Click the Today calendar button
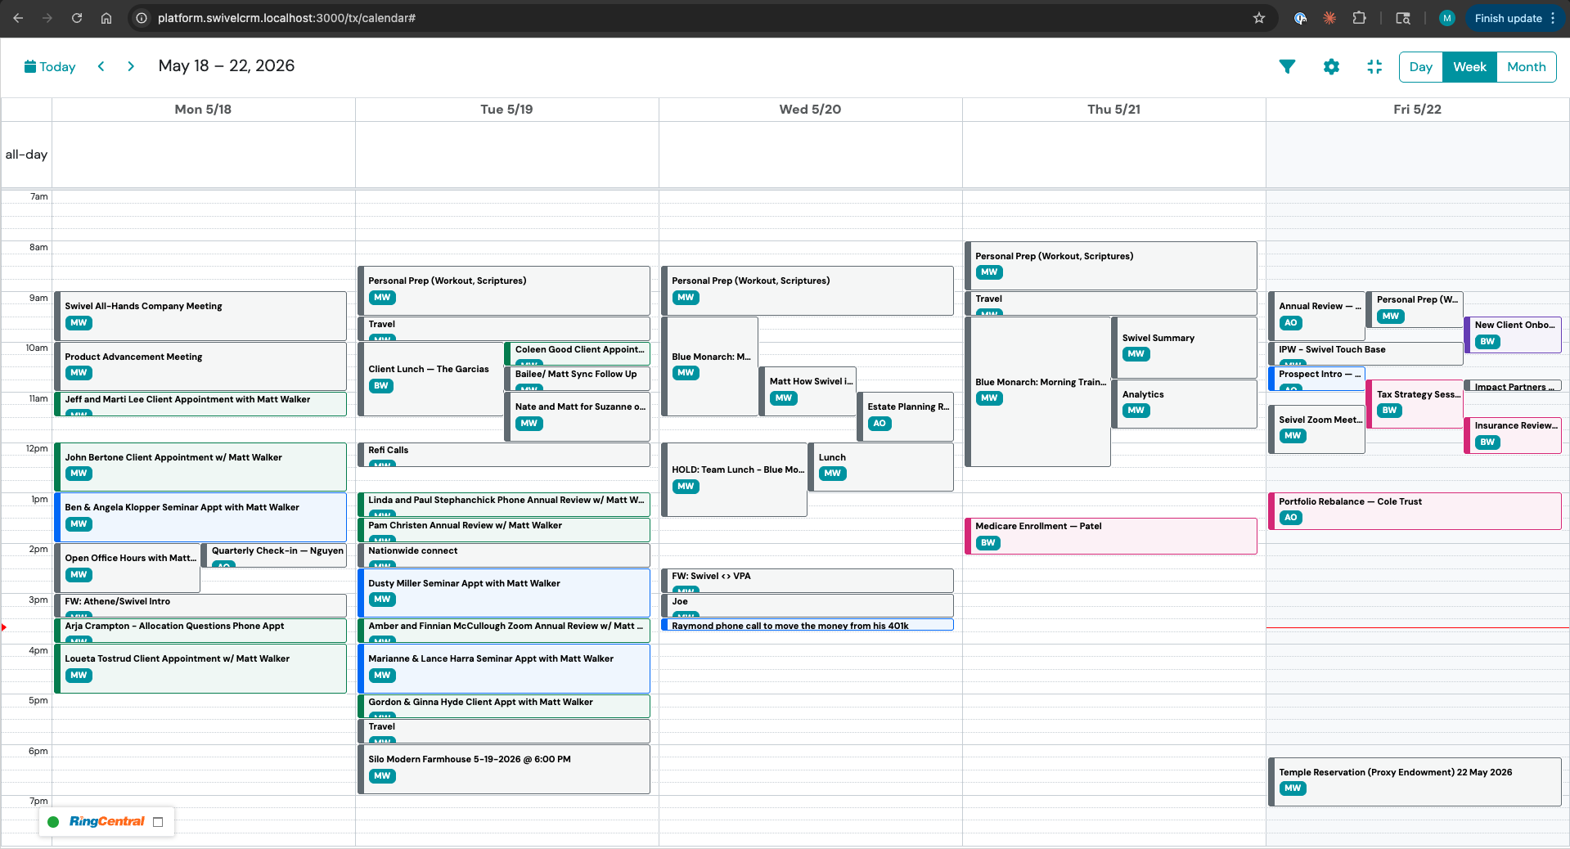1570x849 pixels. pyautogui.click(x=50, y=67)
